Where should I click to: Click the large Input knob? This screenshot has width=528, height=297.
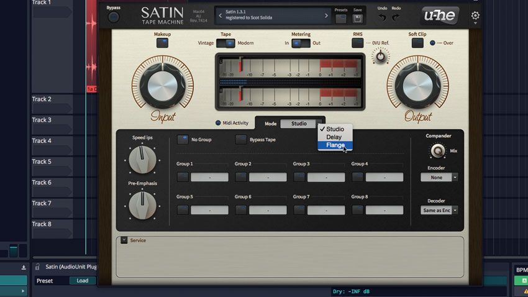162,86
